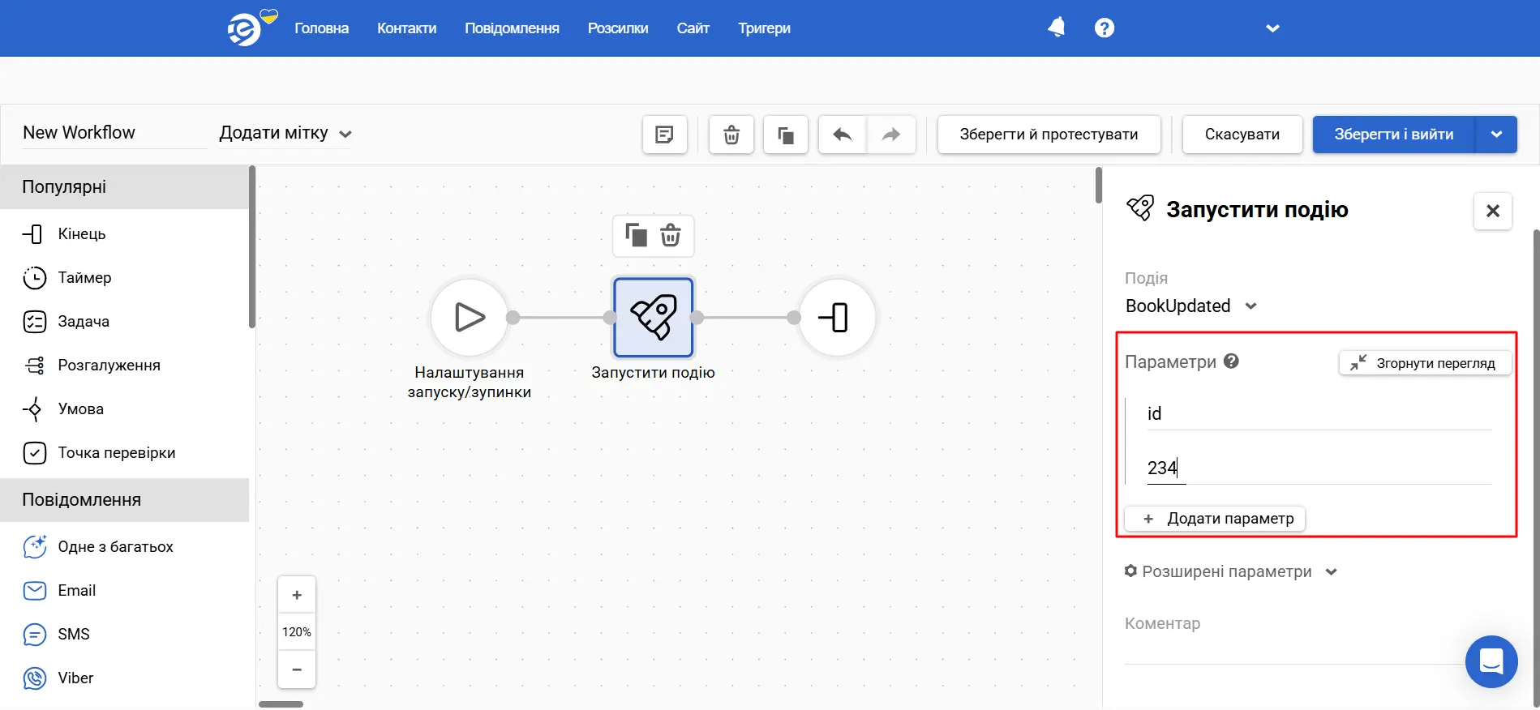
Task: Go to the Тригери menu
Action: coord(764,28)
